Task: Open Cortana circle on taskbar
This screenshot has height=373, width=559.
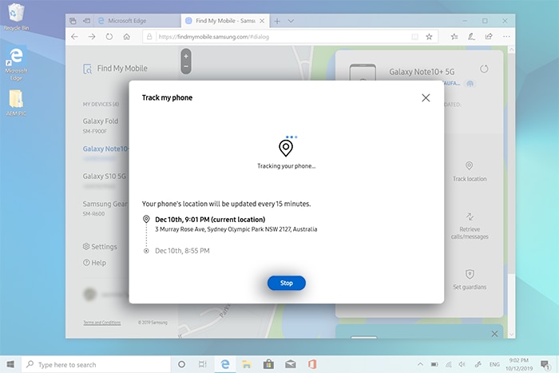Action: point(181,364)
